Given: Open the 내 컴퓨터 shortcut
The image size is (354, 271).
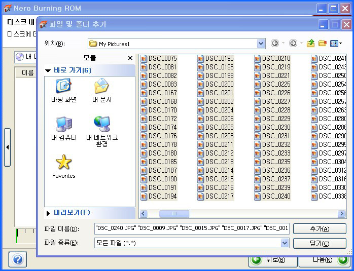Looking at the screenshot, I should [x=64, y=129].
